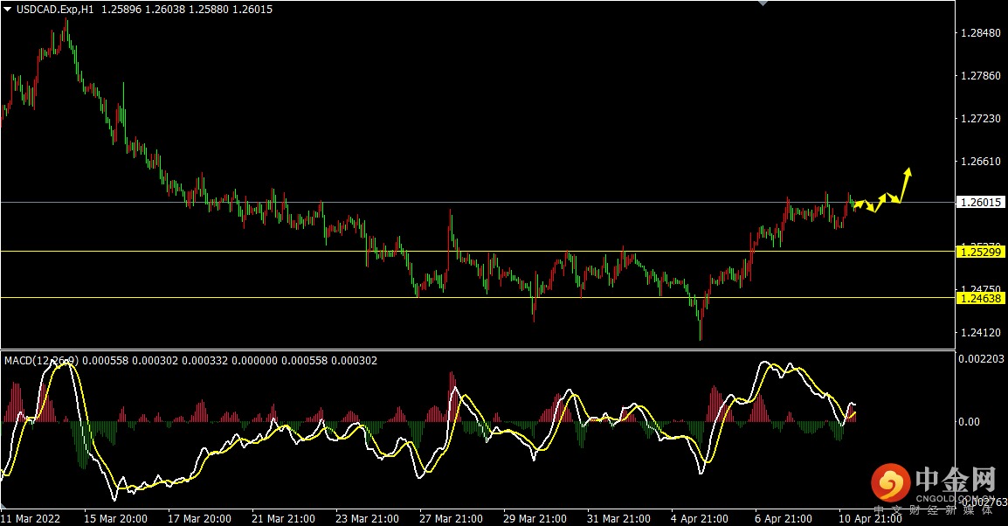
Task: Click the MACD 0.00 zero level label
Action: click(970, 422)
